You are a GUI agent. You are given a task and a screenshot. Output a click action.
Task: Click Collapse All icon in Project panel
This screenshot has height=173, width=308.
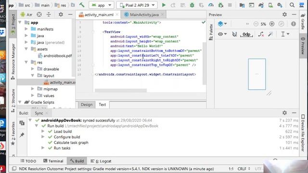[49, 14]
